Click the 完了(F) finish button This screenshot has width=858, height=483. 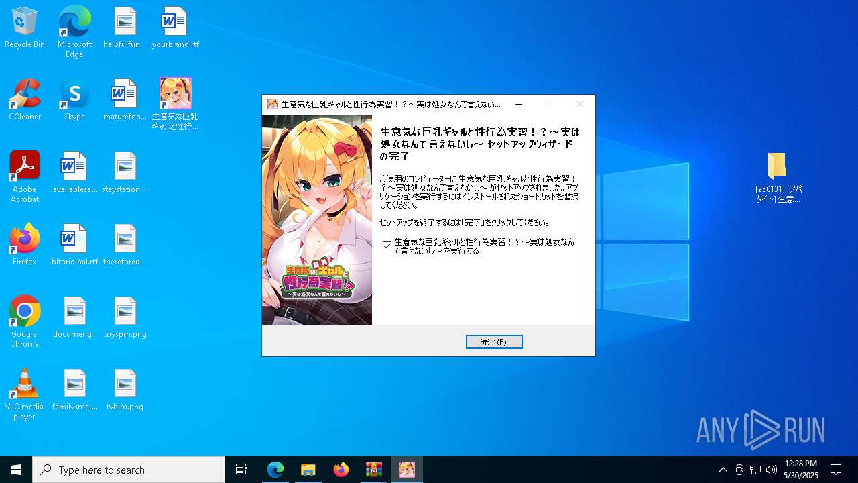(x=494, y=342)
